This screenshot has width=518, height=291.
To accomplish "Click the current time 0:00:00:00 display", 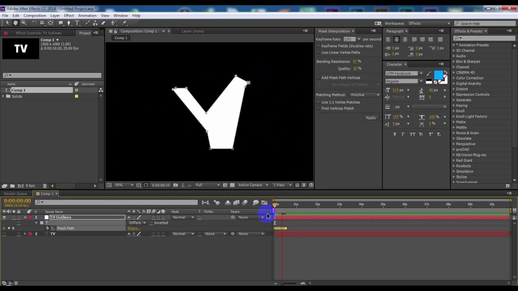I will tap(17, 201).
